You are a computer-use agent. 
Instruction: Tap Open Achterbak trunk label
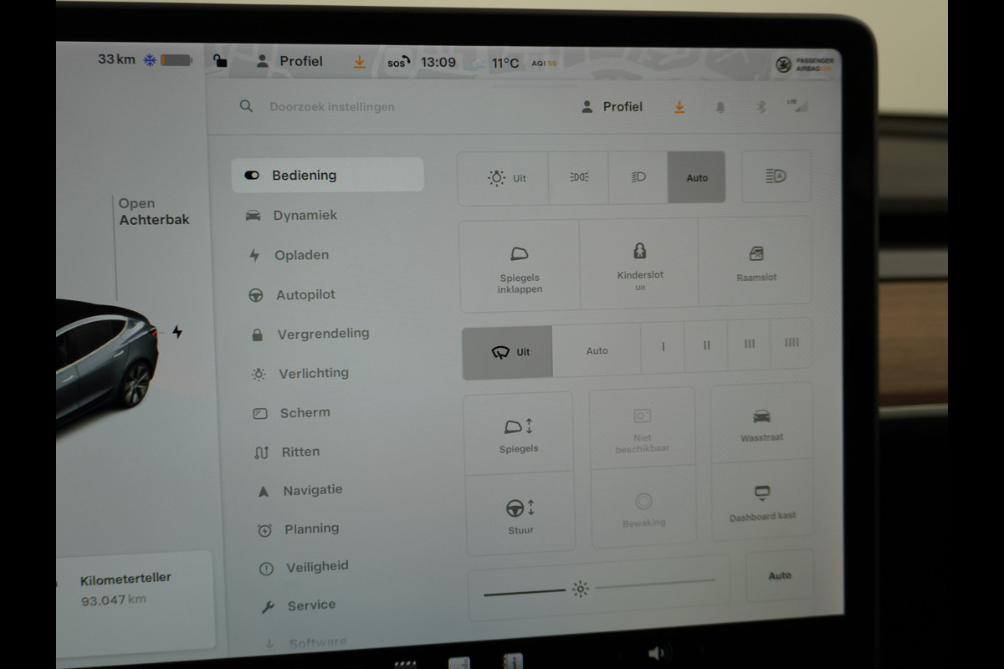pos(154,212)
